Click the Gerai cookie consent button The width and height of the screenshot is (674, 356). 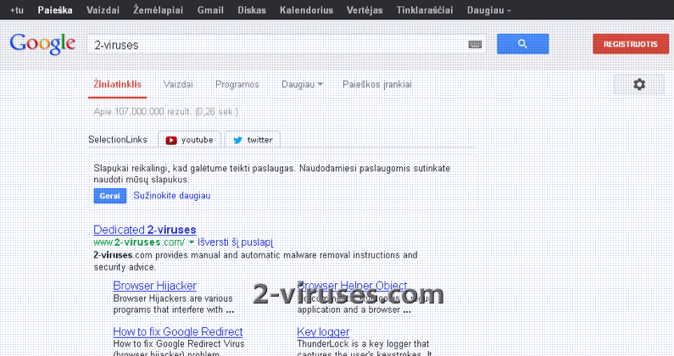click(110, 196)
